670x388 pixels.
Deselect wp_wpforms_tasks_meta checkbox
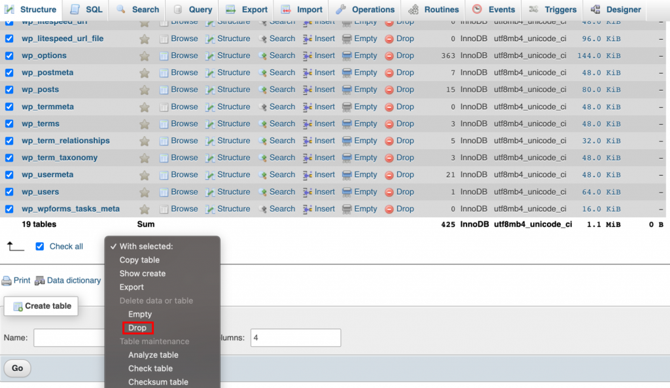(x=9, y=209)
